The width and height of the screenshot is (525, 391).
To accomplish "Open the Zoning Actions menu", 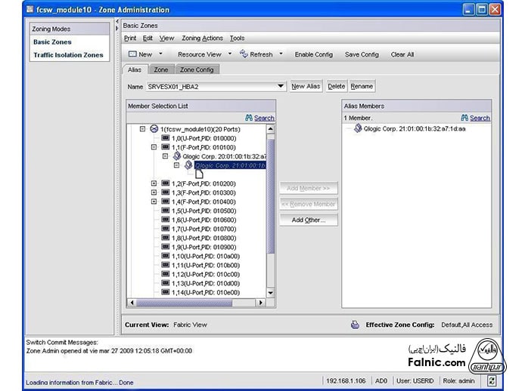I will pos(202,38).
